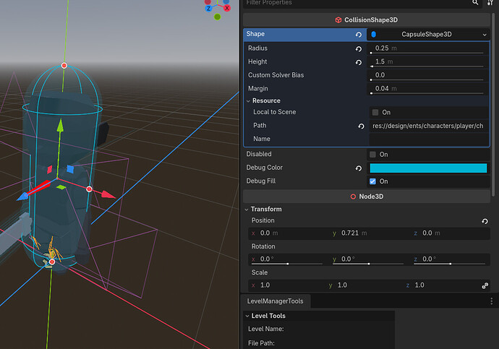Click the Position x field
This screenshot has width=499, height=349.
289,233
